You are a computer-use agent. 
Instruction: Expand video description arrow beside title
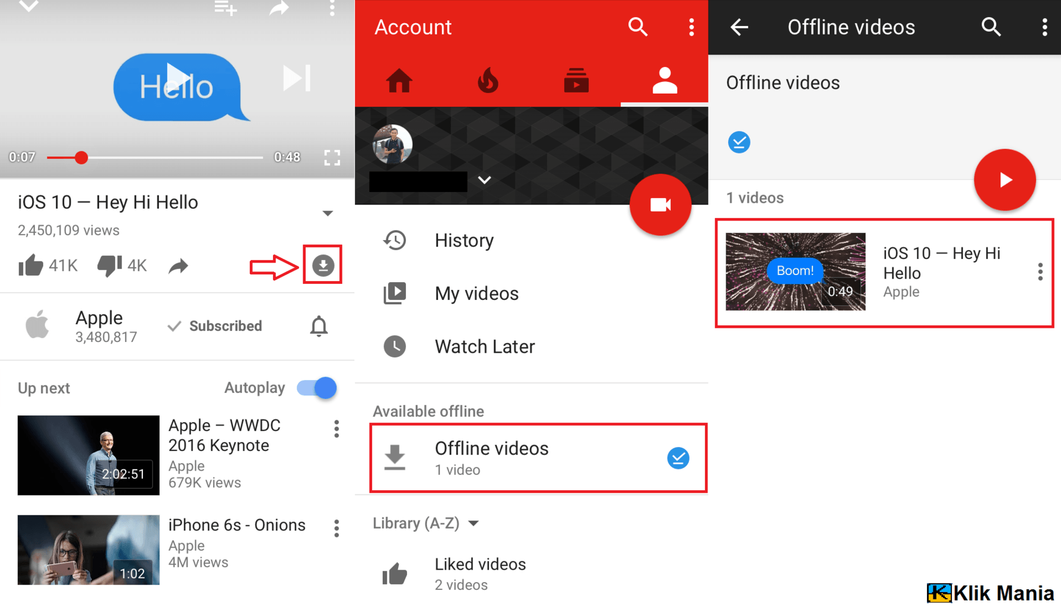pos(328,213)
